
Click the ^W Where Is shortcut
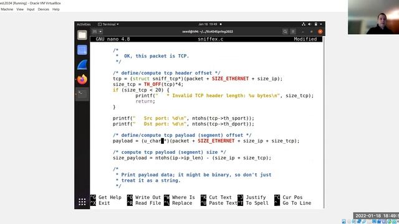coord(180,197)
